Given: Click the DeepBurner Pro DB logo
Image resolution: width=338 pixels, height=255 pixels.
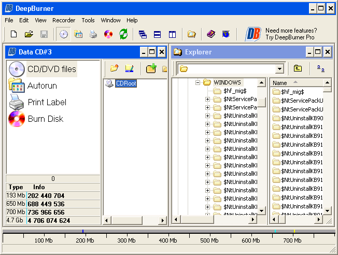Looking at the screenshot, I should tap(253, 34).
